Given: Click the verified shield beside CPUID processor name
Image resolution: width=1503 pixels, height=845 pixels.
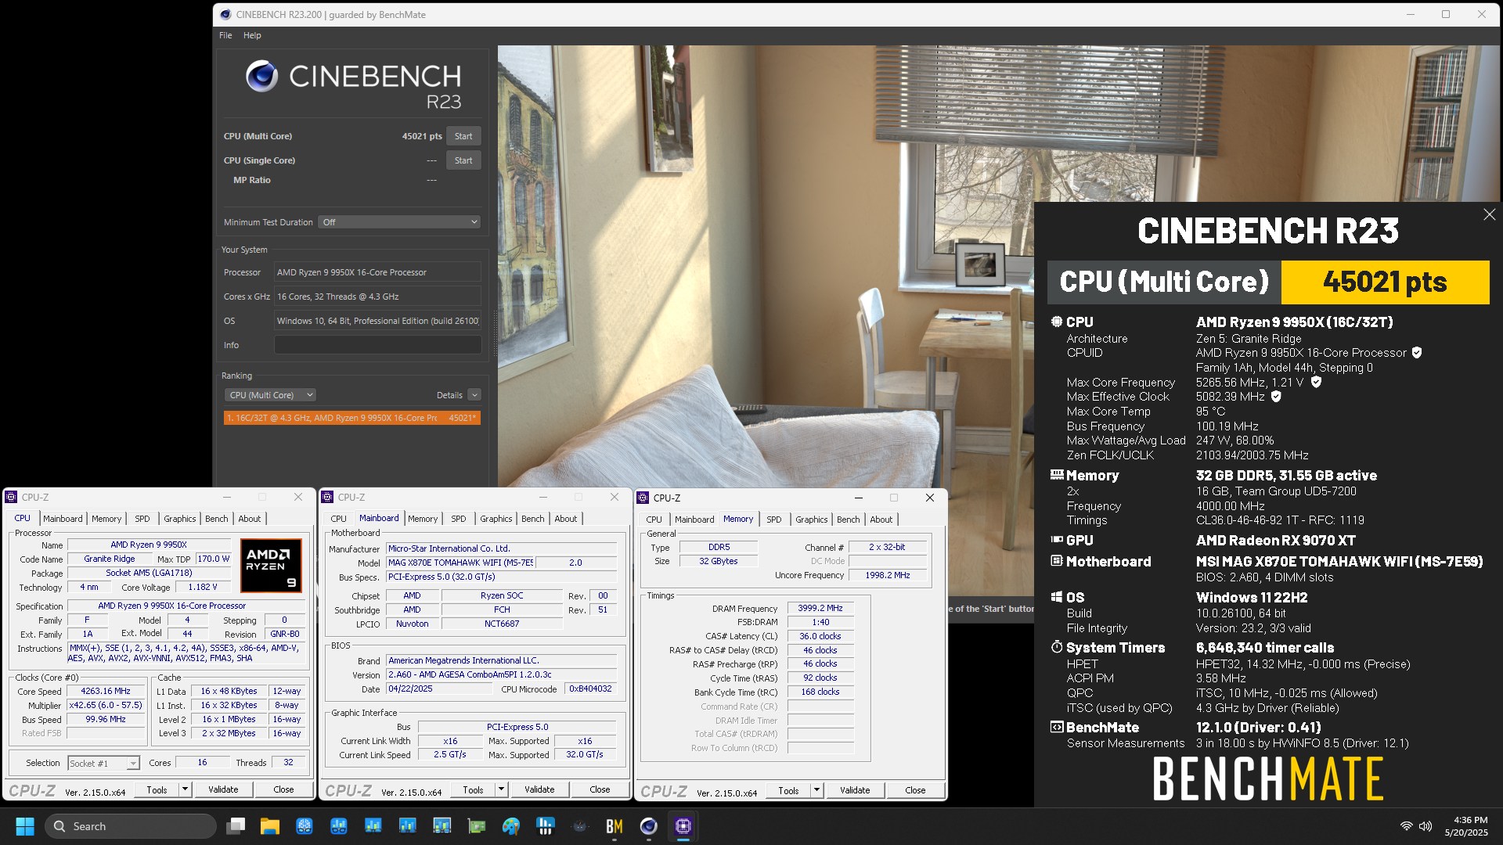Looking at the screenshot, I should (1417, 353).
